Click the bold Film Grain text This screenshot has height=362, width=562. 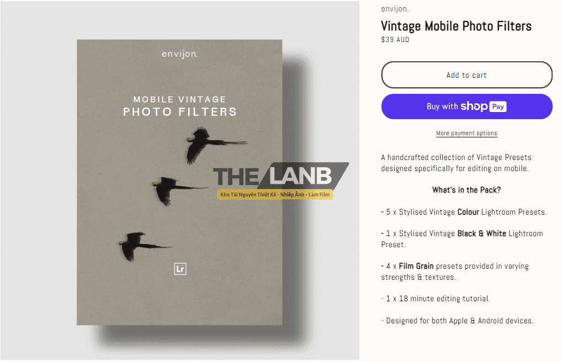[x=416, y=266]
